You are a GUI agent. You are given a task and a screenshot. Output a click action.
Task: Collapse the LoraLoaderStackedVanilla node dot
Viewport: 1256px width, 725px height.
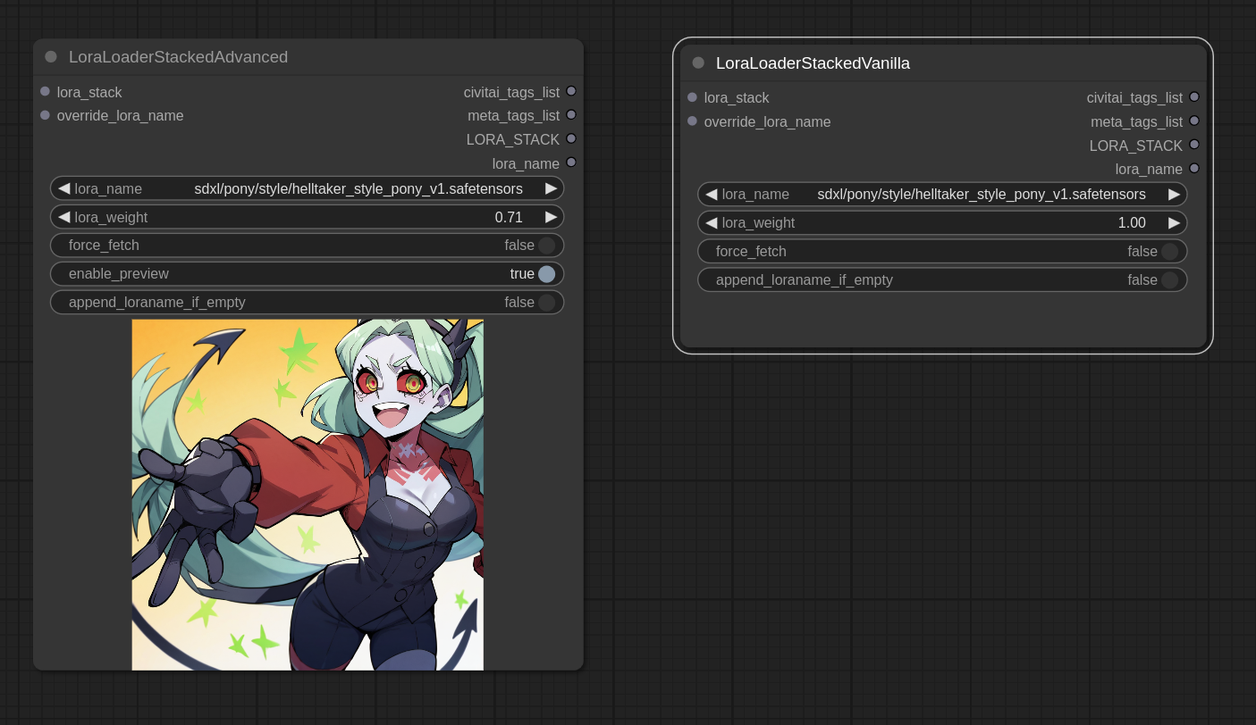(698, 62)
